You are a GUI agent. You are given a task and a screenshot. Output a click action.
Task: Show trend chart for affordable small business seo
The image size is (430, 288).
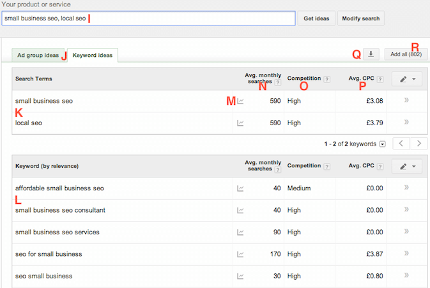click(241, 188)
